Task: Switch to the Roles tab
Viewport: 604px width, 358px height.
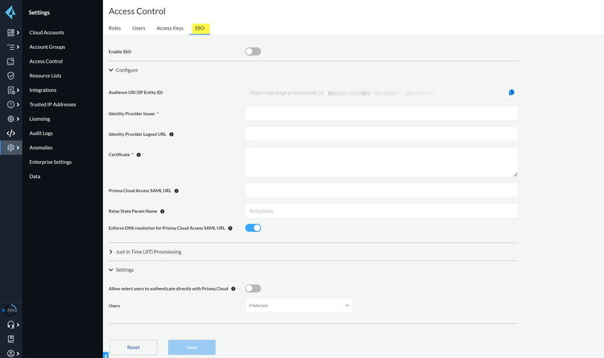Action: coord(115,28)
